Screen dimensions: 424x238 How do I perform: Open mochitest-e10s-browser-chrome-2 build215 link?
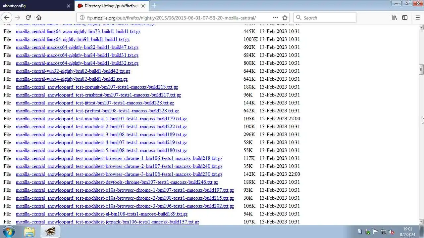(125, 198)
